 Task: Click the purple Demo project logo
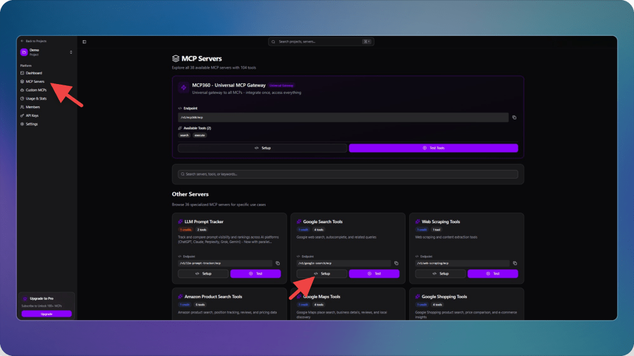coord(24,52)
